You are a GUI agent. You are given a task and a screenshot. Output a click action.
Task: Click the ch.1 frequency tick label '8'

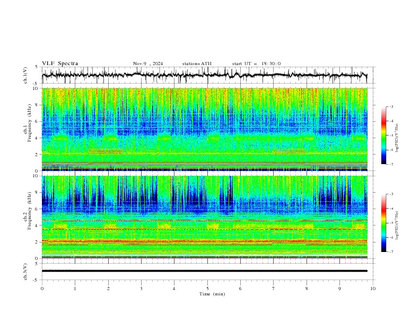tap(37, 105)
